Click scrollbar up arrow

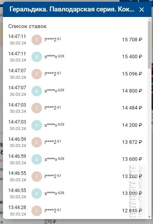click(149, 19)
